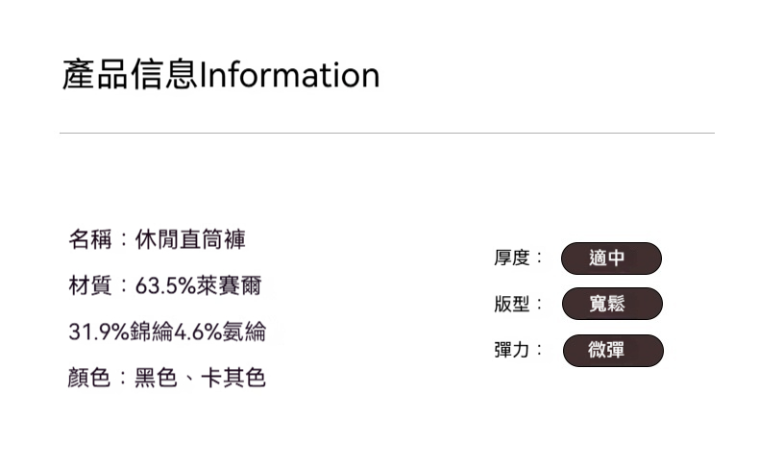This screenshot has width=759, height=468.
Task: Click the 適中 thickness pill
Action: [x=612, y=259]
